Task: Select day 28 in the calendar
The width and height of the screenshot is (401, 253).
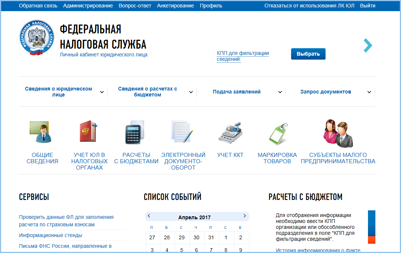Action: [x=167, y=238]
